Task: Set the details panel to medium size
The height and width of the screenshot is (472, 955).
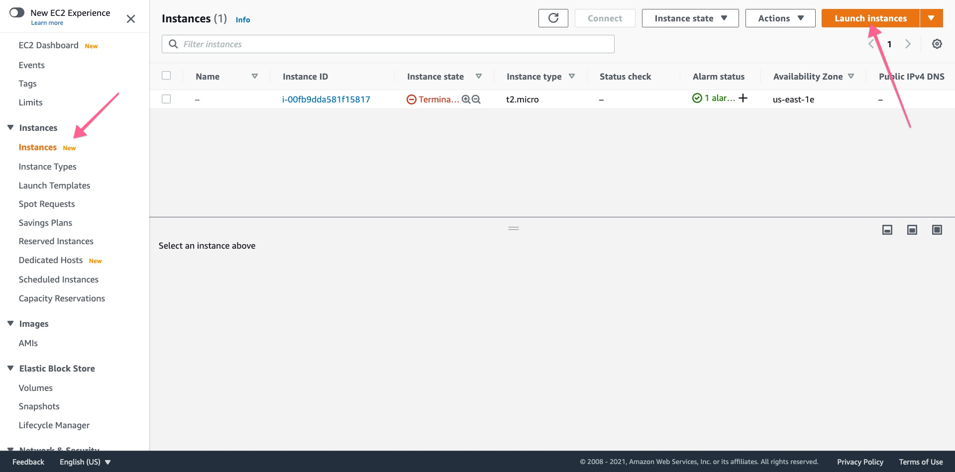Action: pyautogui.click(x=912, y=230)
